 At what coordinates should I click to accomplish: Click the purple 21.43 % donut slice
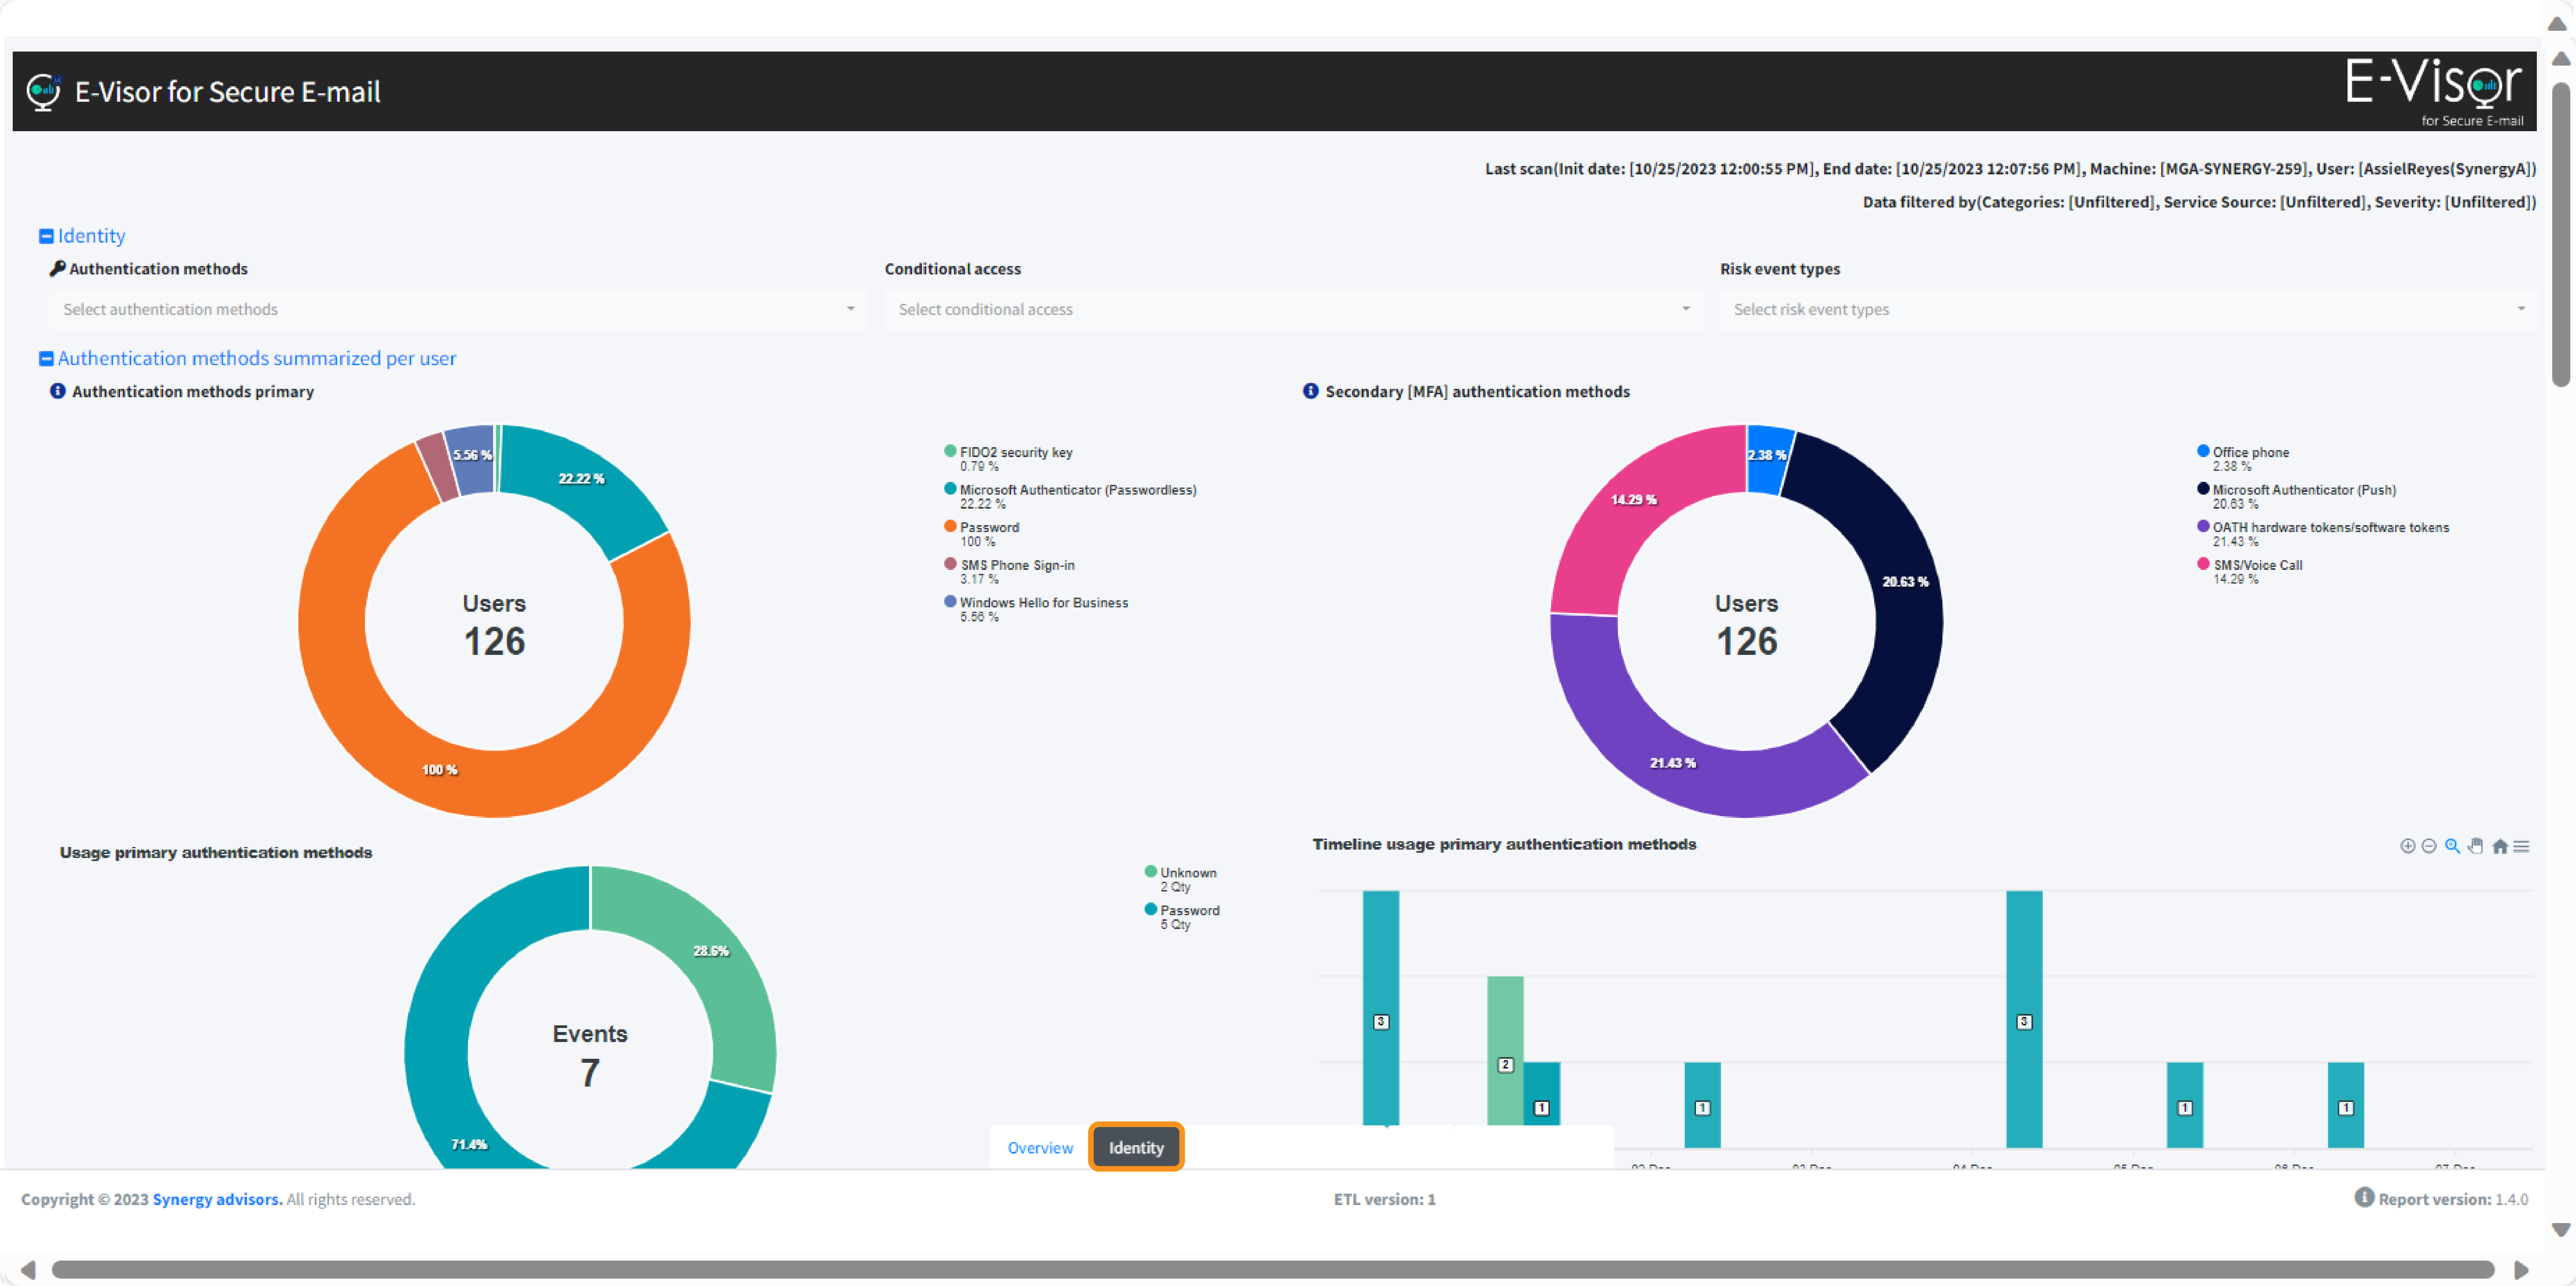[1673, 763]
